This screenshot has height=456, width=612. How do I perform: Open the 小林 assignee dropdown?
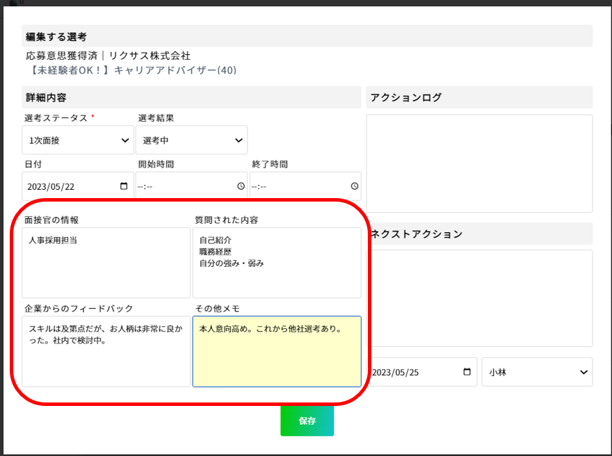tap(537, 372)
